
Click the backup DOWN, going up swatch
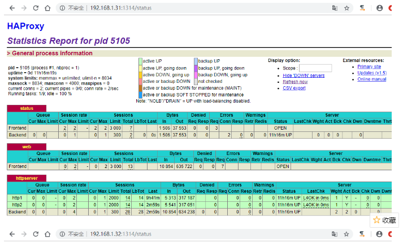pos(196,75)
